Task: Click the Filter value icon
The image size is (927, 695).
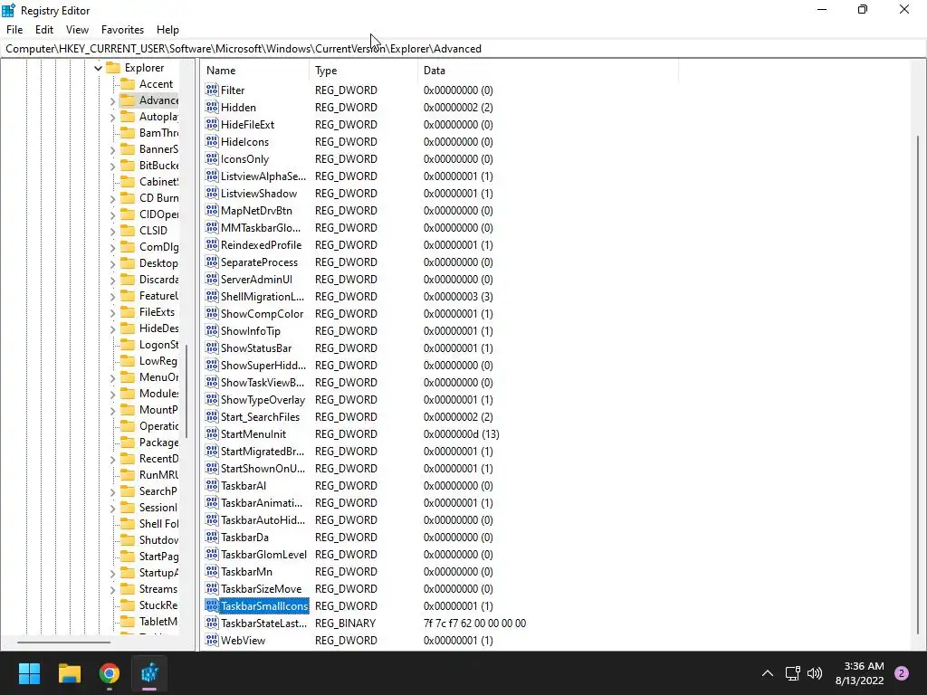Action: pos(212,90)
